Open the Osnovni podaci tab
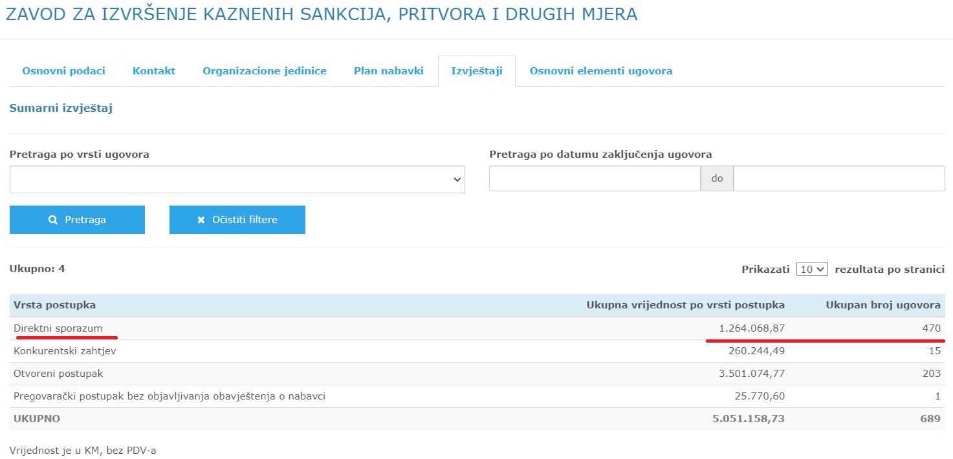 click(x=63, y=71)
